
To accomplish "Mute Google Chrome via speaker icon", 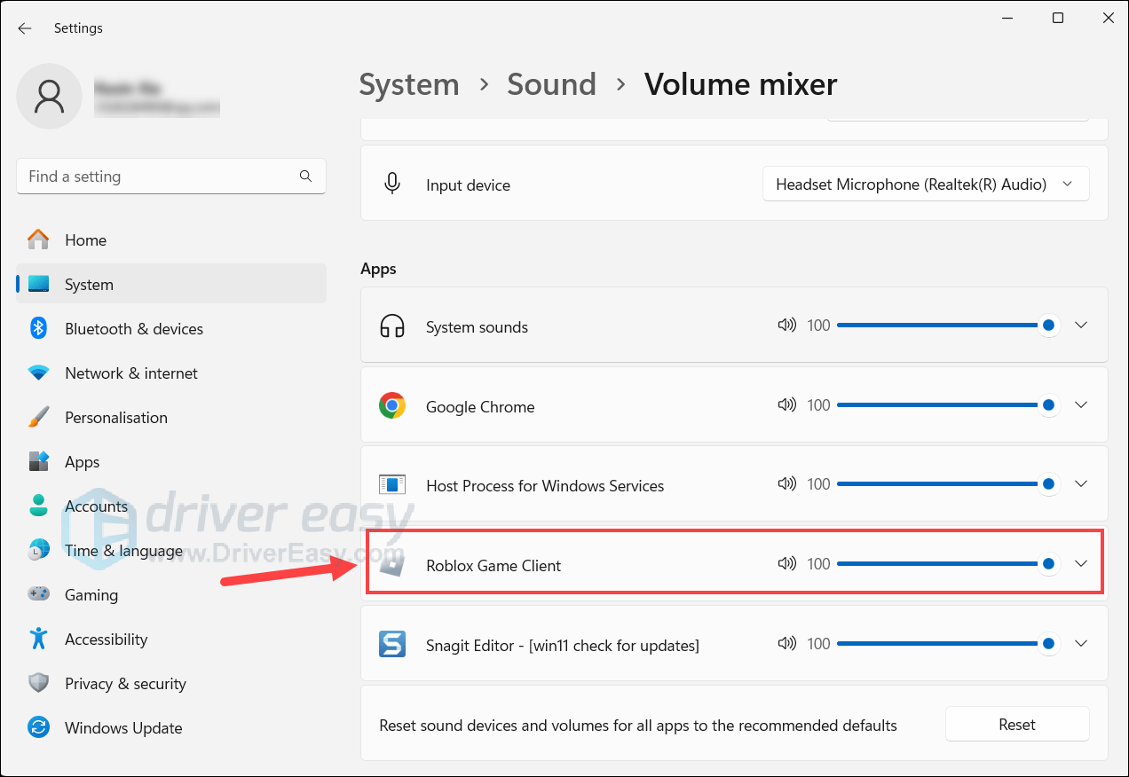I will coord(786,405).
